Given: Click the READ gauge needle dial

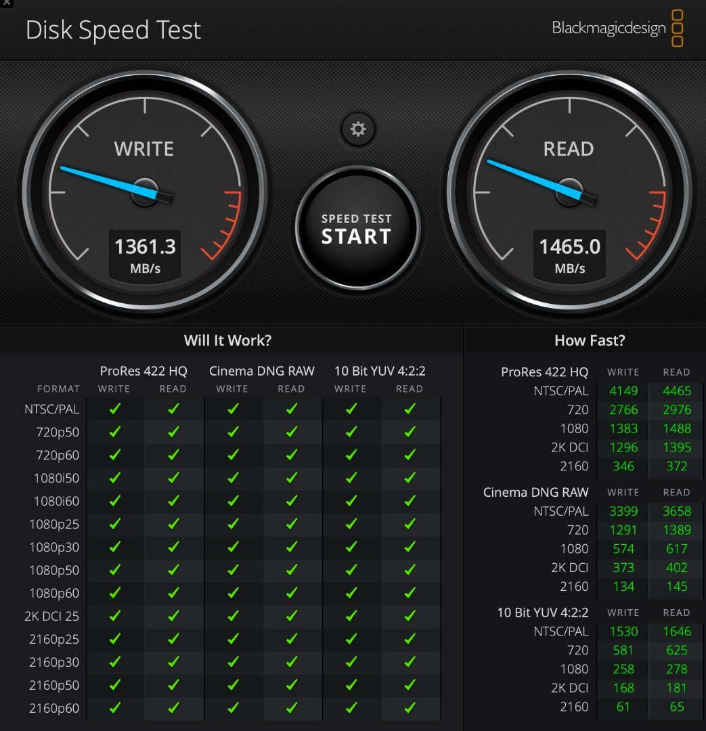Looking at the screenshot, I should point(569,192).
